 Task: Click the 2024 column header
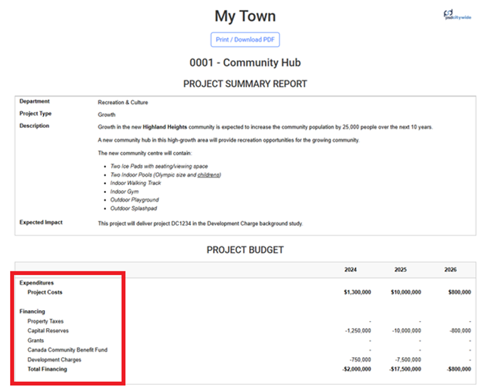(x=351, y=269)
